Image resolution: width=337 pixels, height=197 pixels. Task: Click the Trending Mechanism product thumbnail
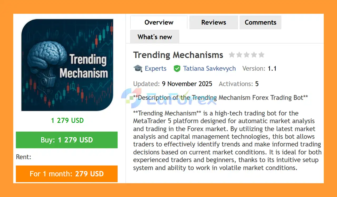point(67,65)
